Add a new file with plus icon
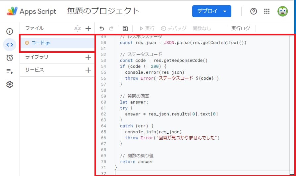 pos(88,28)
